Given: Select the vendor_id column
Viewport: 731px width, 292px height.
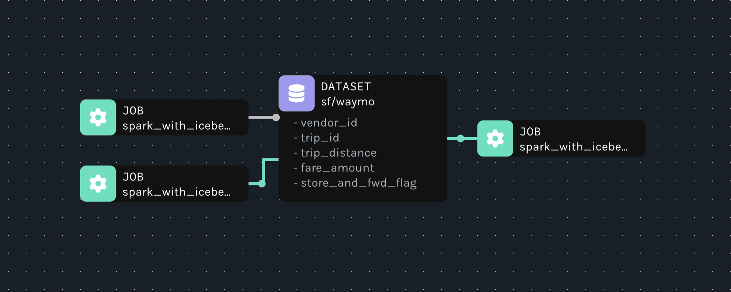Looking at the screenshot, I should (x=328, y=123).
